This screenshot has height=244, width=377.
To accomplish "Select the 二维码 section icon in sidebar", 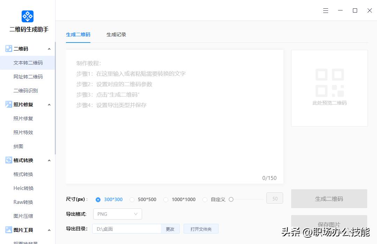I will [x=8, y=48].
